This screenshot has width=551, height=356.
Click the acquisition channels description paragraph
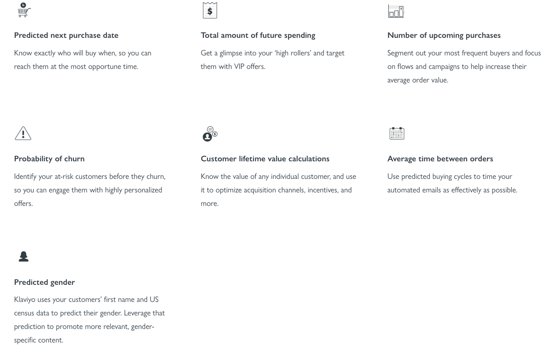278,190
